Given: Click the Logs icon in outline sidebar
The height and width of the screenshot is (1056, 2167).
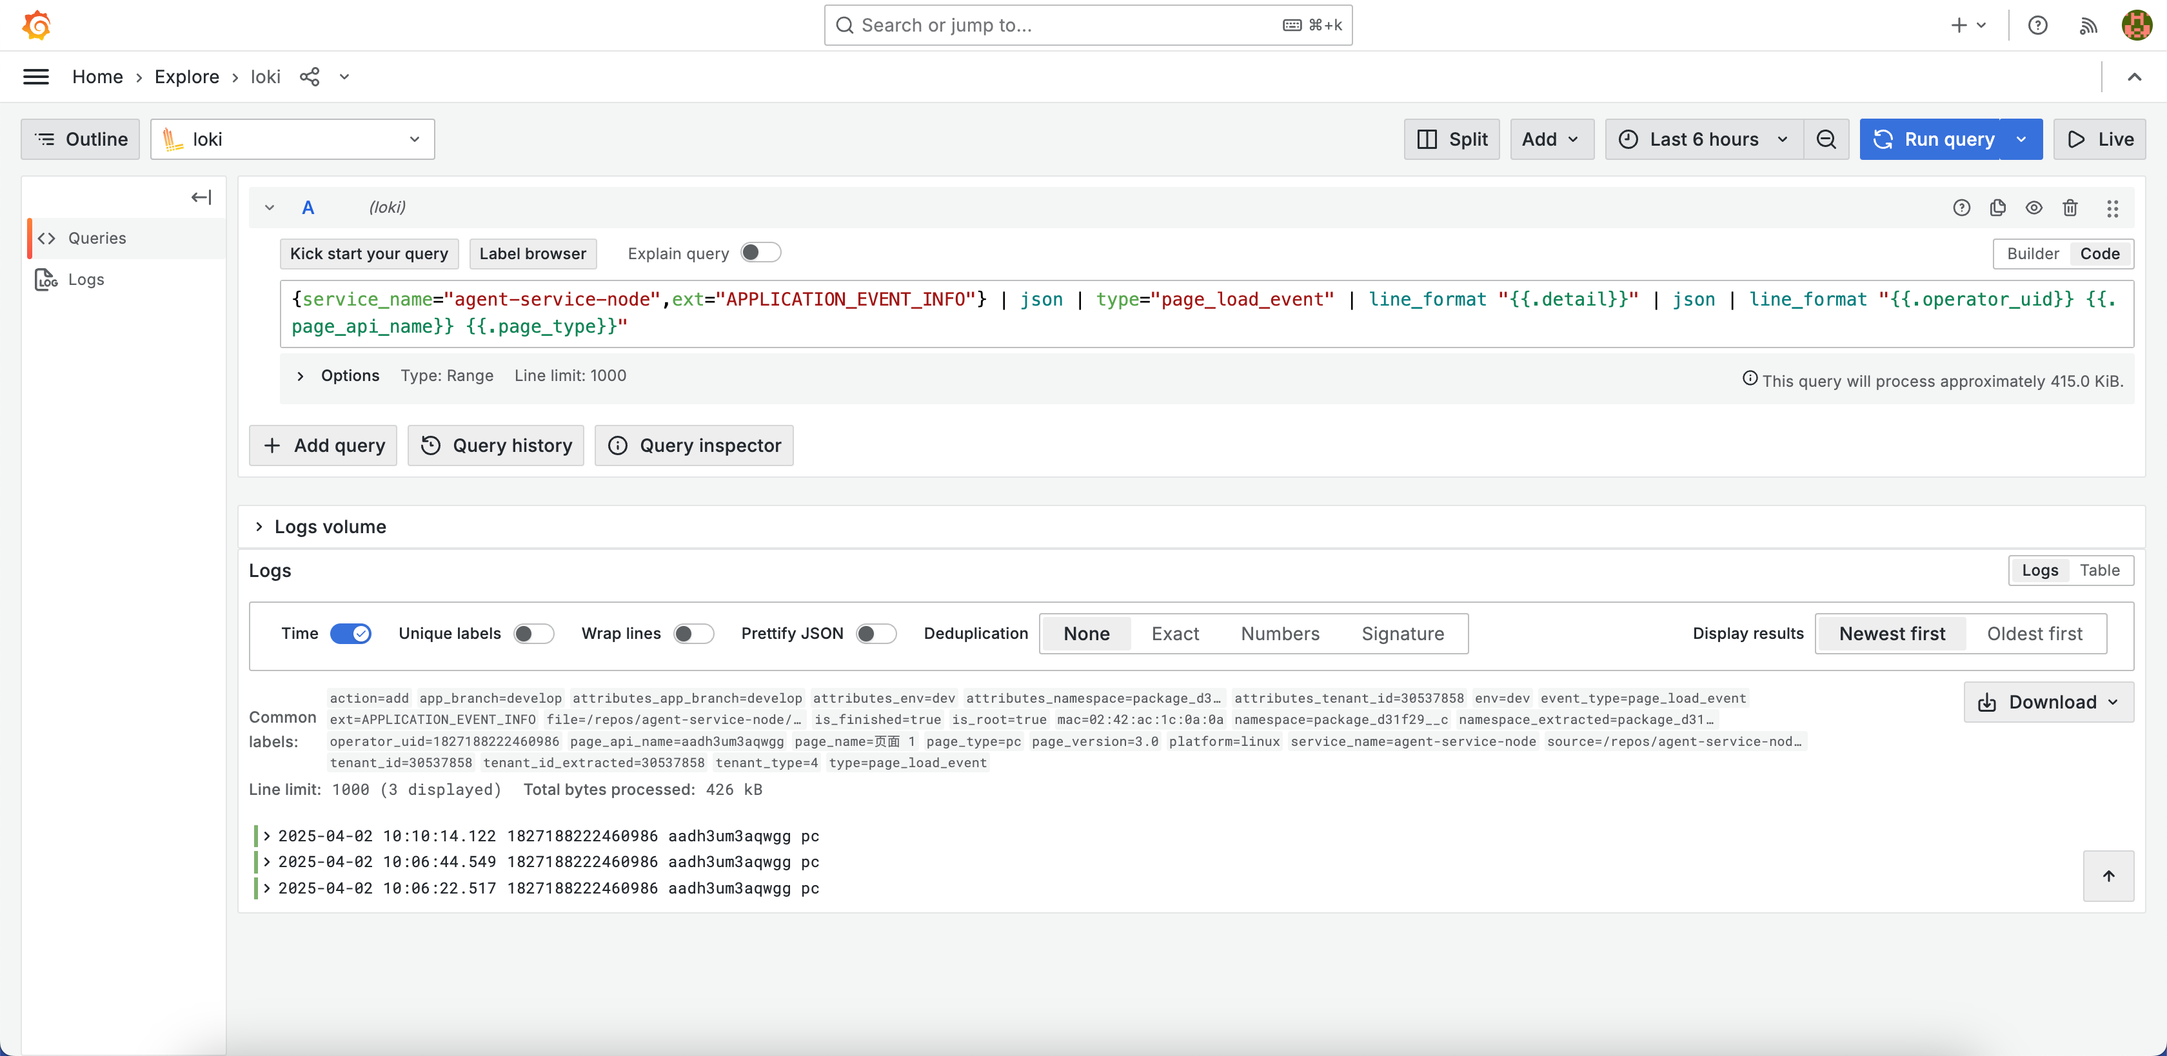Looking at the screenshot, I should pyautogui.click(x=46, y=279).
